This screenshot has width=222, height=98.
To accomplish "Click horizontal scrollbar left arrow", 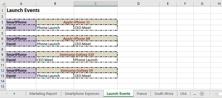I will pyautogui.click(x=216, y=94).
